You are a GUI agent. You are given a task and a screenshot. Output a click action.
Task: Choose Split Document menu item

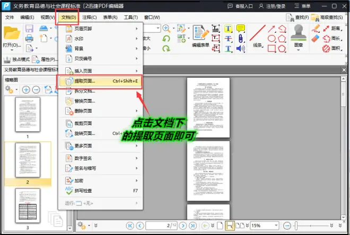pyautogui.click(x=100, y=91)
